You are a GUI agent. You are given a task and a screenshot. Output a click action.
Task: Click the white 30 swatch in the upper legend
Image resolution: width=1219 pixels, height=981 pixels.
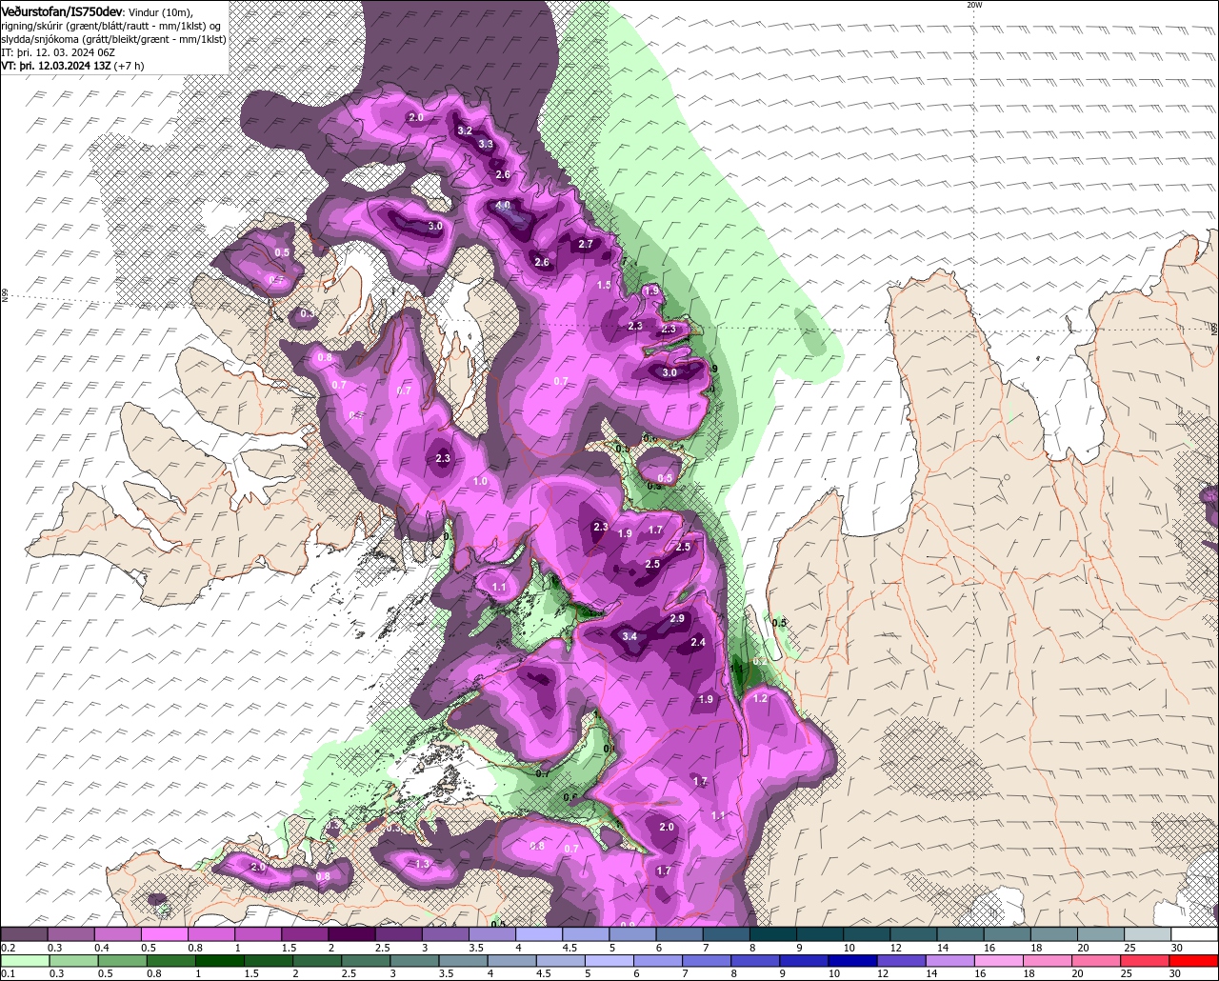click(x=1195, y=934)
